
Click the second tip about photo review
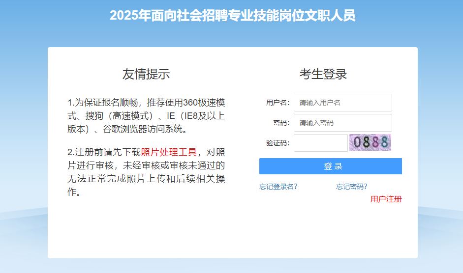146,172
